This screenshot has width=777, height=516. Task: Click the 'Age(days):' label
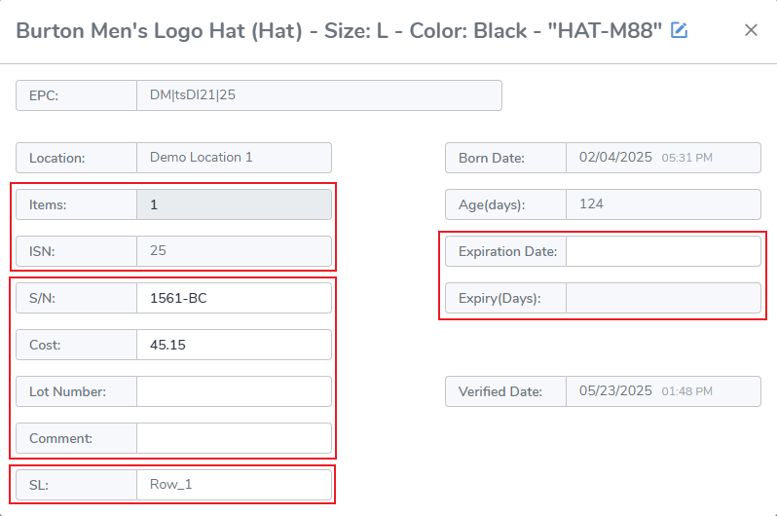tap(492, 204)
